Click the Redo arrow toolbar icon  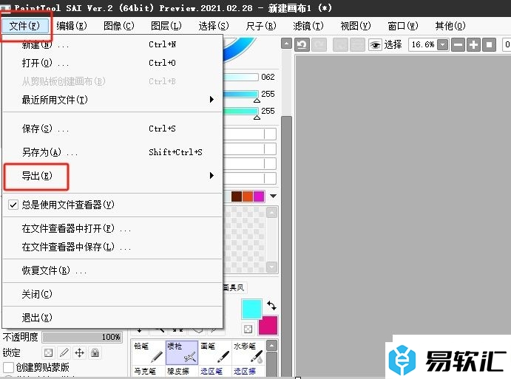(x=319, y=44)
